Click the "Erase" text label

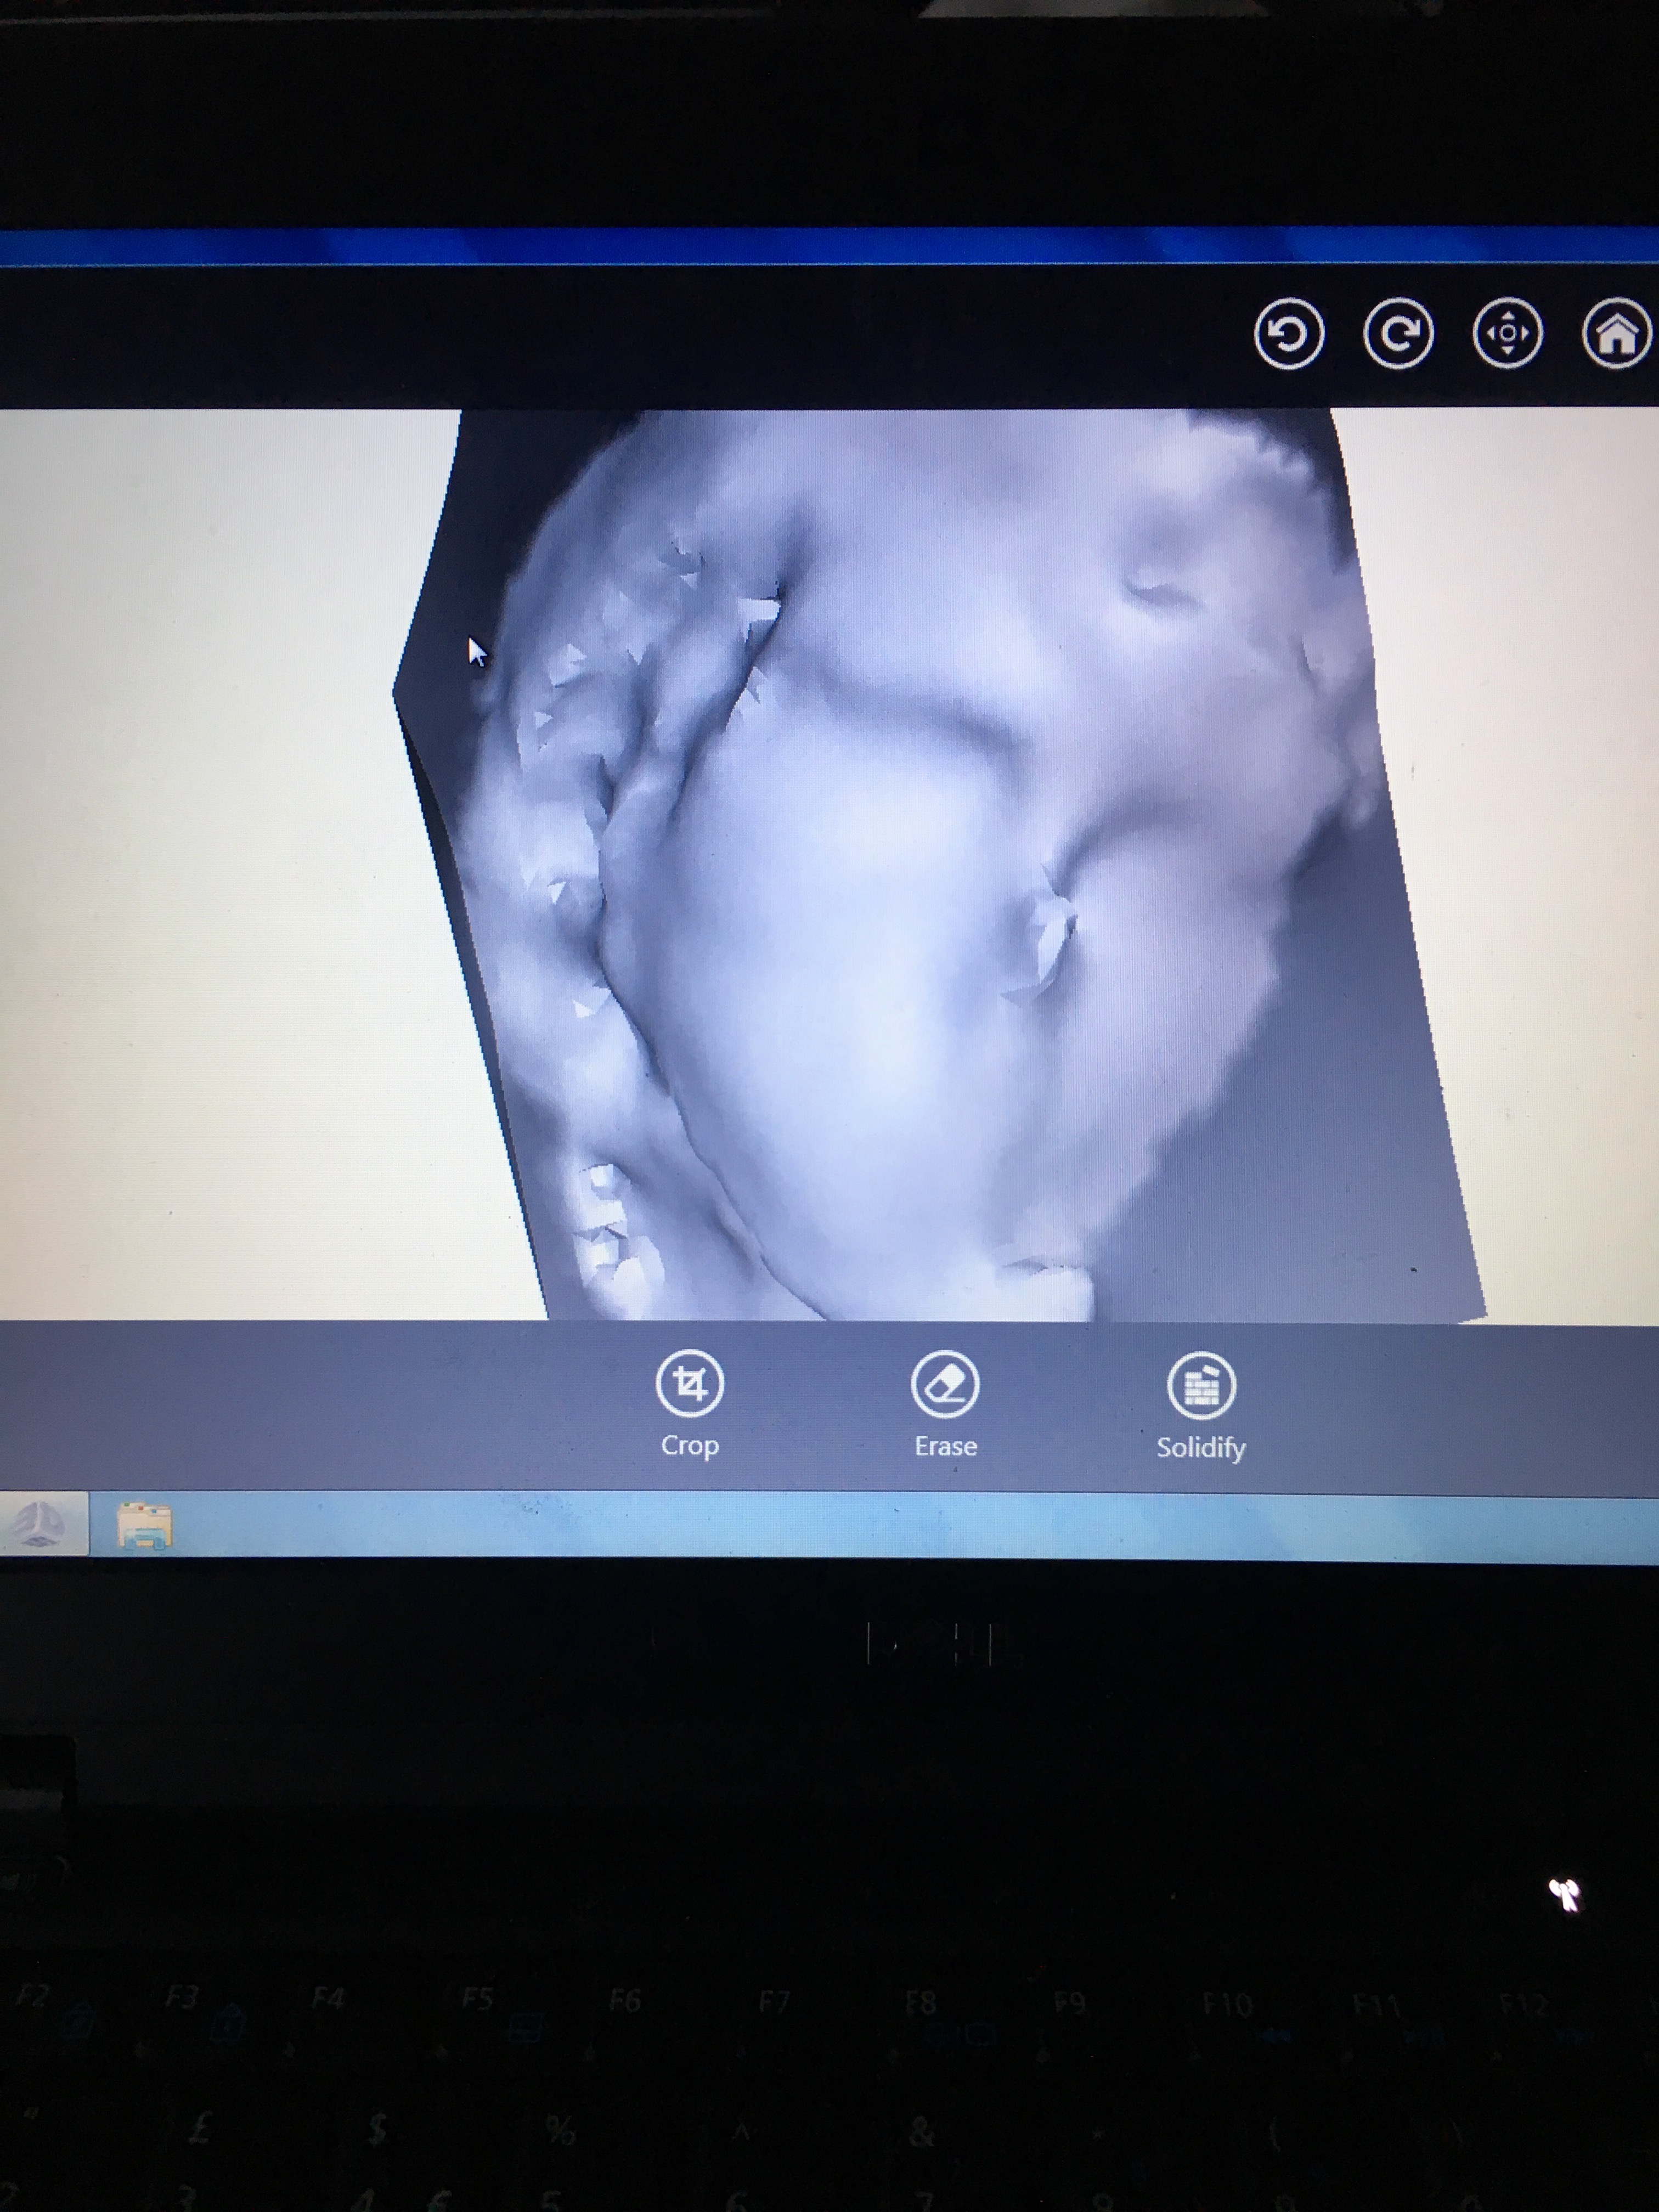coord(945,1447)
